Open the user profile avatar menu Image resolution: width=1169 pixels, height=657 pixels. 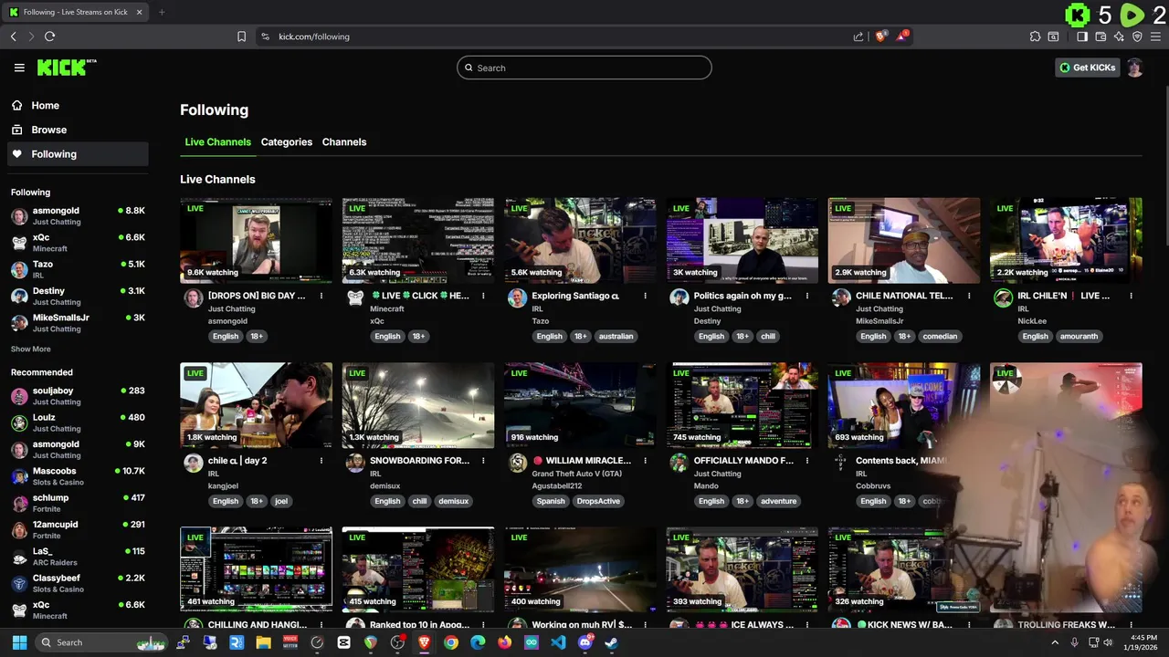(1134, 68)
